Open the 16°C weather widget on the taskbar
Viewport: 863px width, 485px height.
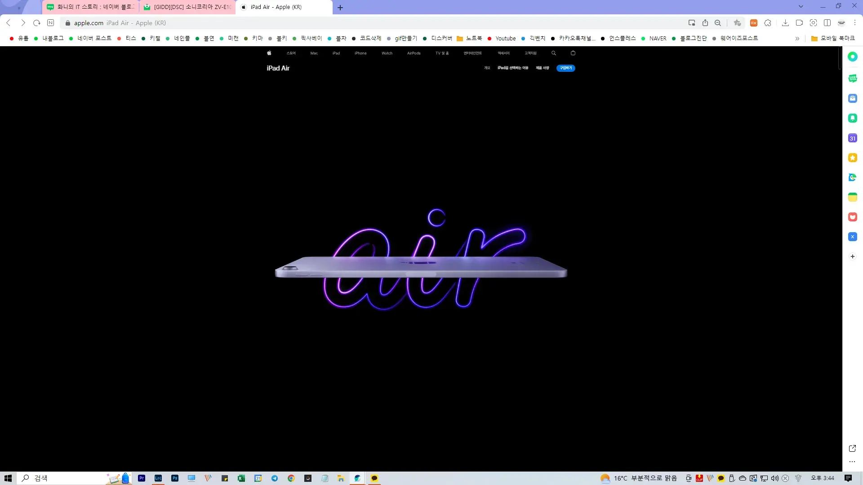click(x=639, y=478)
